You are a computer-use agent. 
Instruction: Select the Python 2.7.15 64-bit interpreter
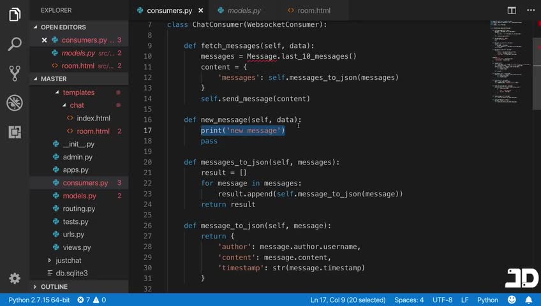(x=39, y=300)
